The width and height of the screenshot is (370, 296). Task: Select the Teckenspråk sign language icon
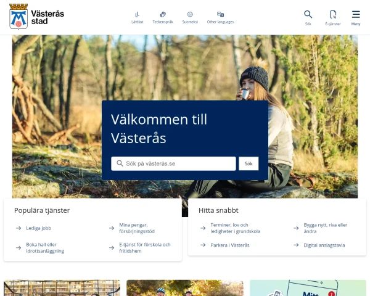(x=163, y=15)
